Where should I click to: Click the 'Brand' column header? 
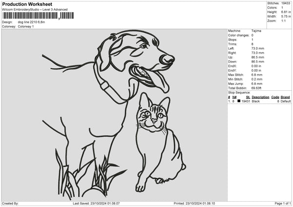pos(285,97)
